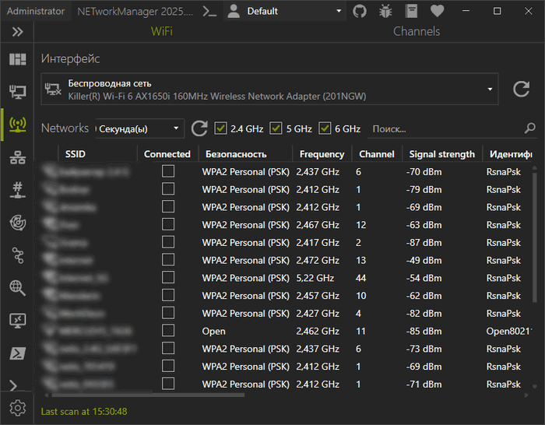This screenshot has height=425, width=545.
Task: Expand the left sidebar navigation
Action: pos(17,32)
